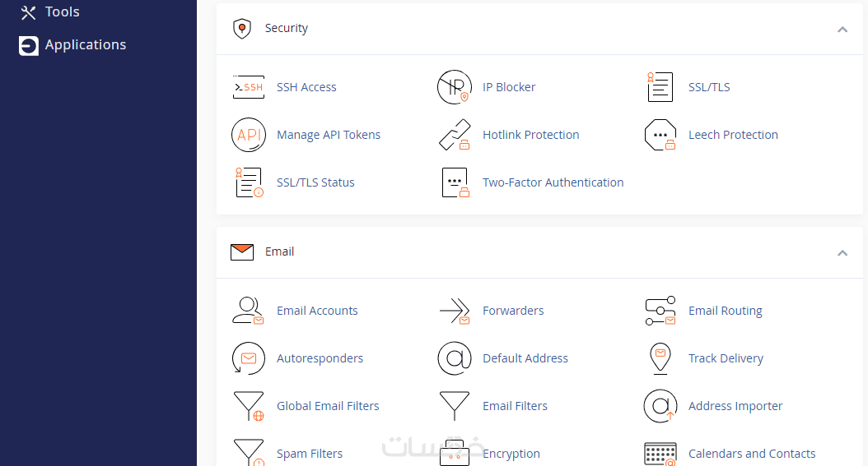The image size is (868, 466).
Task: Open the Hotlink Protection chain icon
Action: (454, 135)
